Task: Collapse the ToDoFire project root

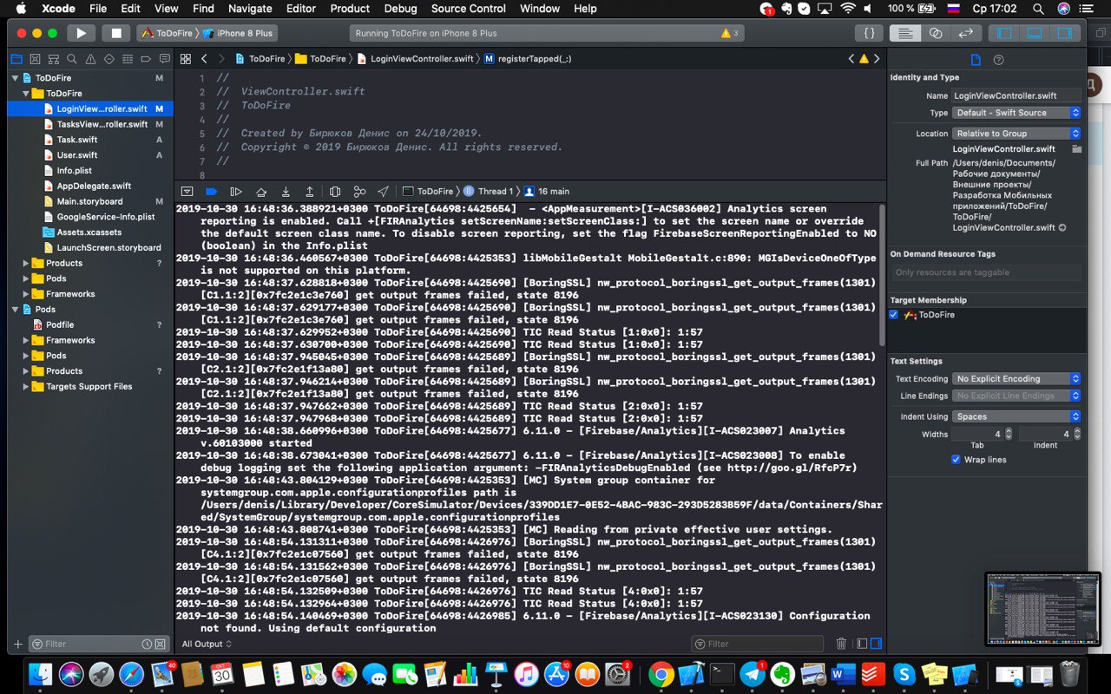Action: 15,78
